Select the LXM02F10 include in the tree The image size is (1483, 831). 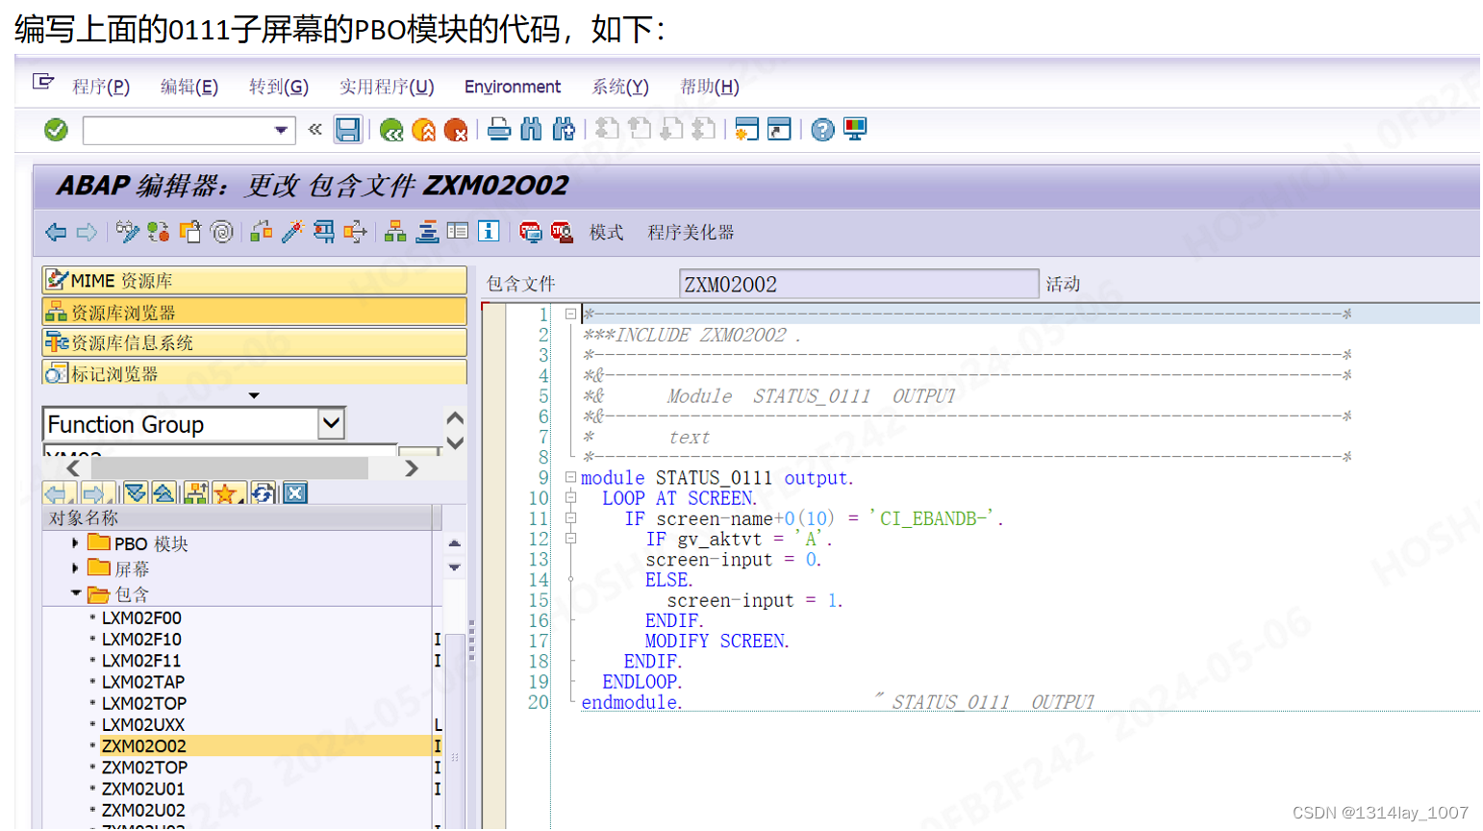click(x=141, y=639)
